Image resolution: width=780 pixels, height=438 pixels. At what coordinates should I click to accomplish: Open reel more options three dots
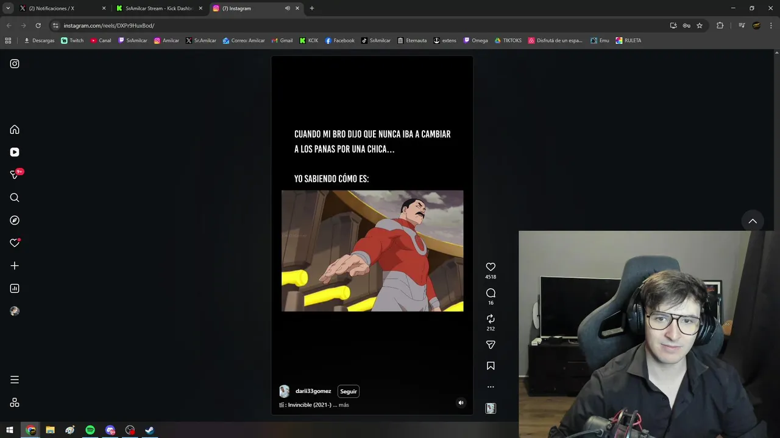(x=491, y=387)
